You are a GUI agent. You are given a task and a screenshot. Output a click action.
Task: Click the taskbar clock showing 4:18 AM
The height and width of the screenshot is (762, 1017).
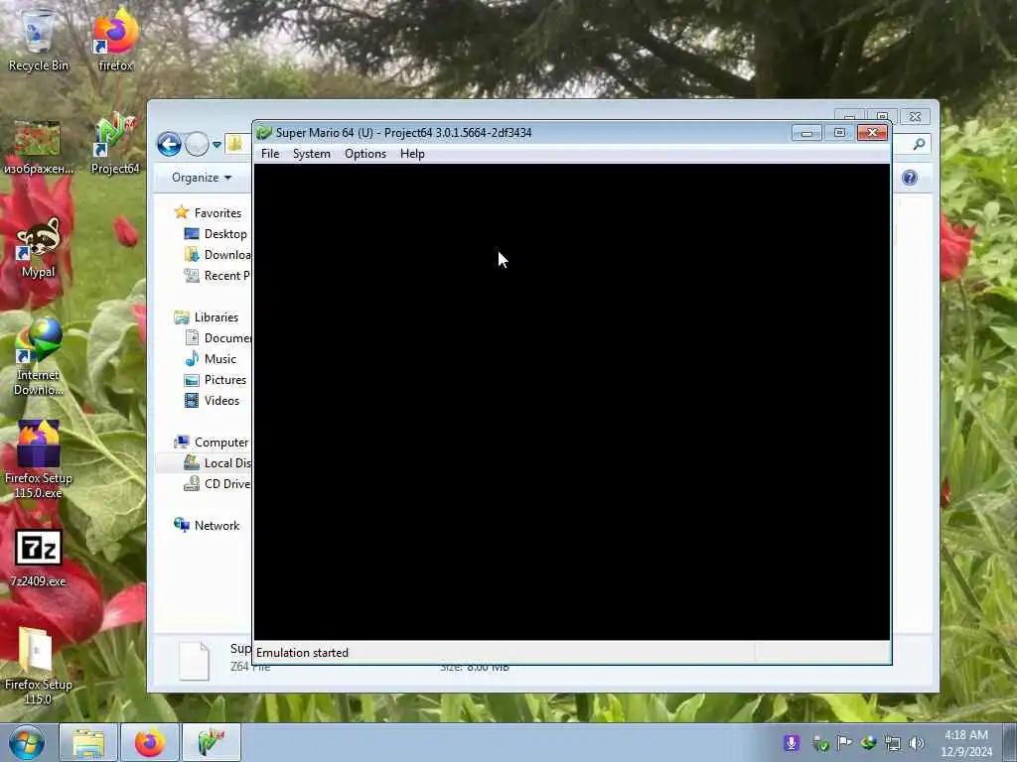pos(965,743)
